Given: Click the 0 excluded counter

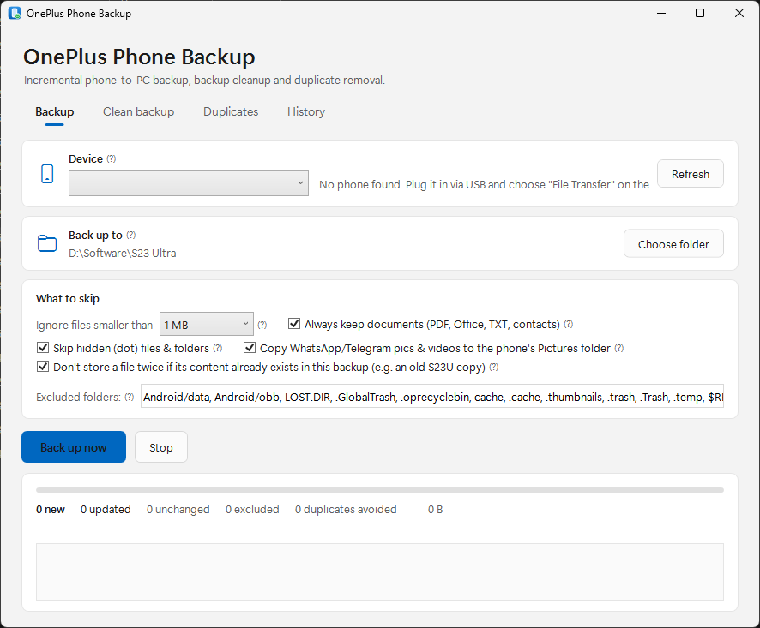Looking at the screenshot, I should [x=252, y=510].
